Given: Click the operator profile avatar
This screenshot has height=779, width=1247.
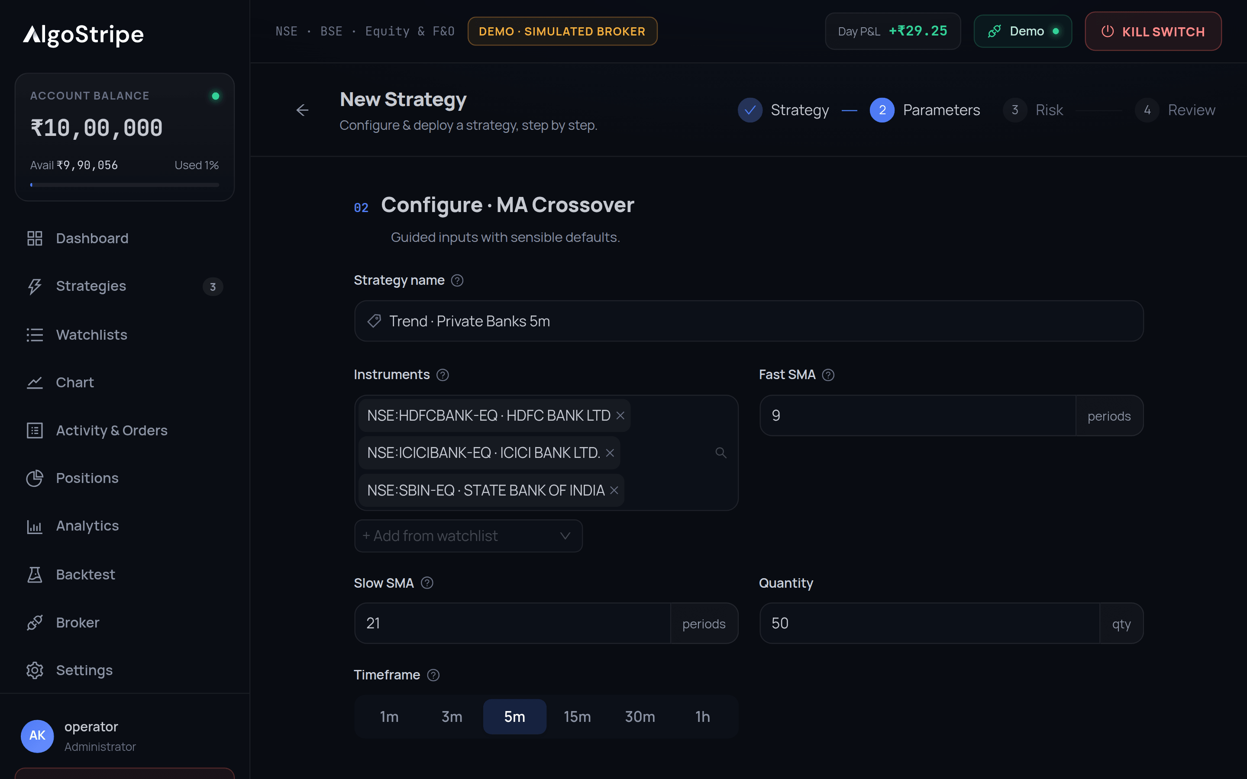Looking at the screenshot, I should (x=37, y=736).
